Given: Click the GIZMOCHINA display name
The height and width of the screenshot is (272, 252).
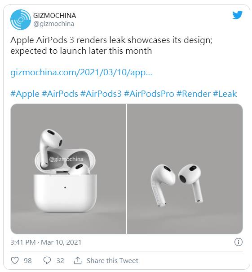Looking at the screenshot, I should coord(55,16).
